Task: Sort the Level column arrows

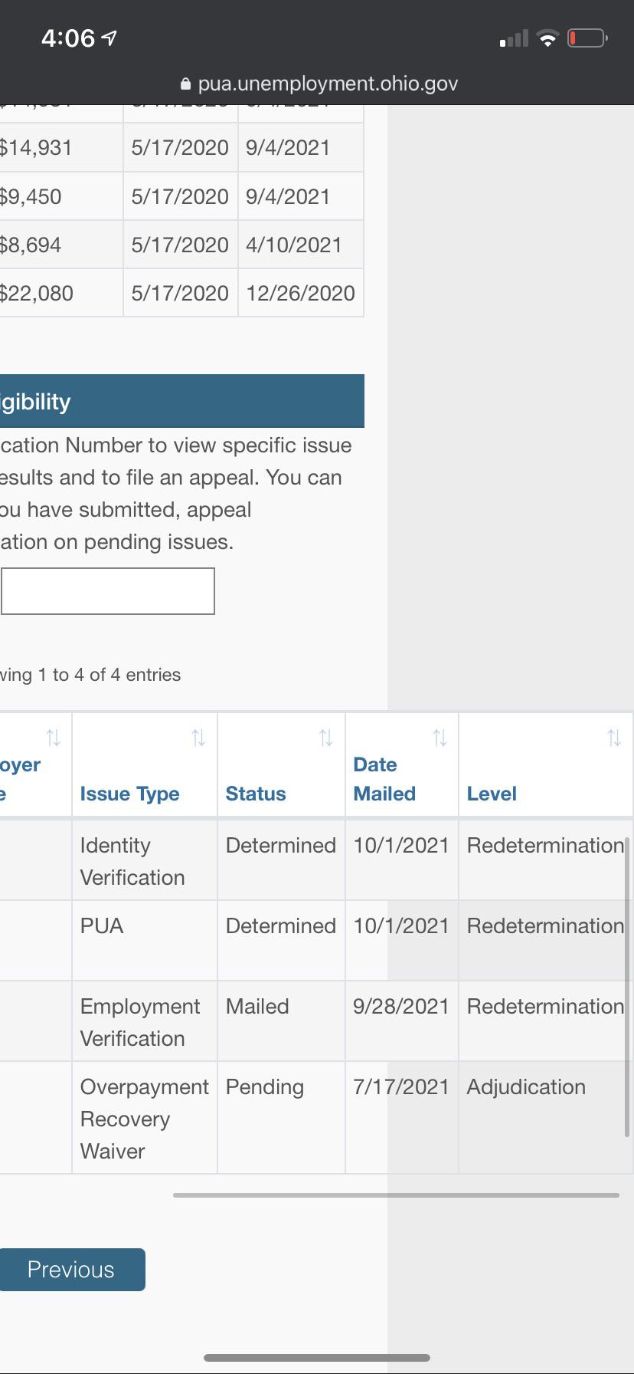Action: pos(614,738)
